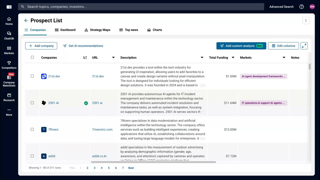Click the IT operations & support AI agents tag
Viewport: 320px width, 180px height.
(x=264, y=103)
